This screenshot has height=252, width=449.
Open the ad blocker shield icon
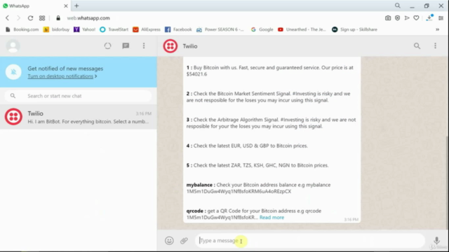click(x=398, y=18)
